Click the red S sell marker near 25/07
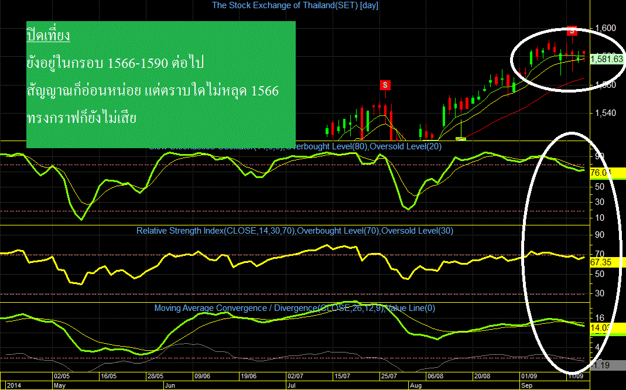626x390 pixels. (x=385, y=85)
